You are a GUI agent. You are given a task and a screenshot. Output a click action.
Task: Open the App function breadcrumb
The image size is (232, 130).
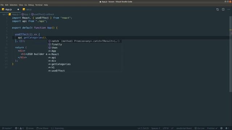25,14
